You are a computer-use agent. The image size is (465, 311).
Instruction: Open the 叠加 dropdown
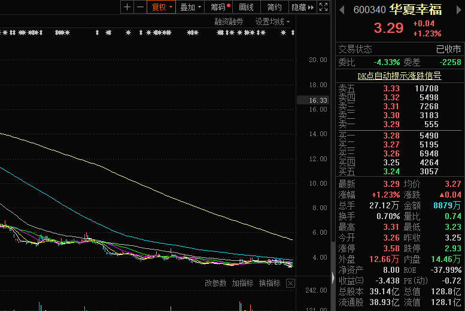pyautogui.click(x=190, y=7)
